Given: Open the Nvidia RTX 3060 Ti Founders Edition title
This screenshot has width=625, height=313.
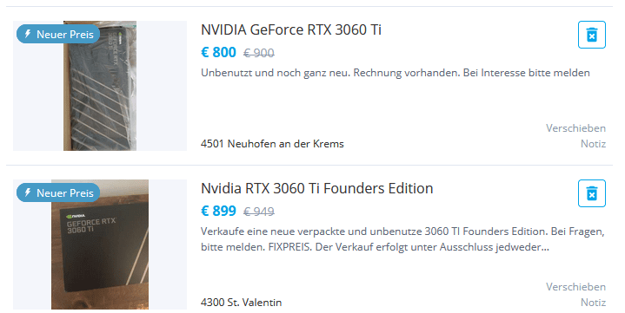Looking at the screenshot, I should 317,188.
